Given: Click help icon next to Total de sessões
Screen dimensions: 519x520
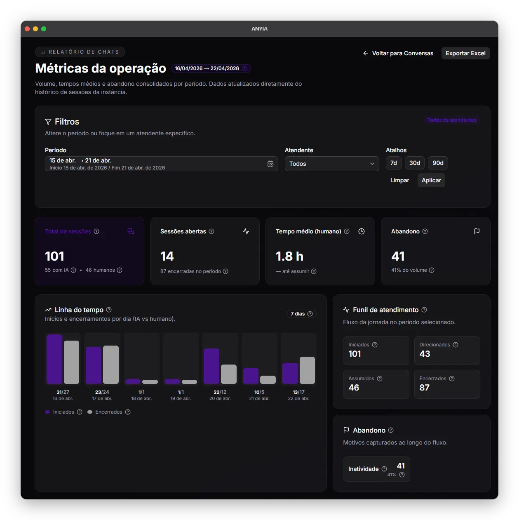Looking at the screenshot, I should [x=96, y=231].
